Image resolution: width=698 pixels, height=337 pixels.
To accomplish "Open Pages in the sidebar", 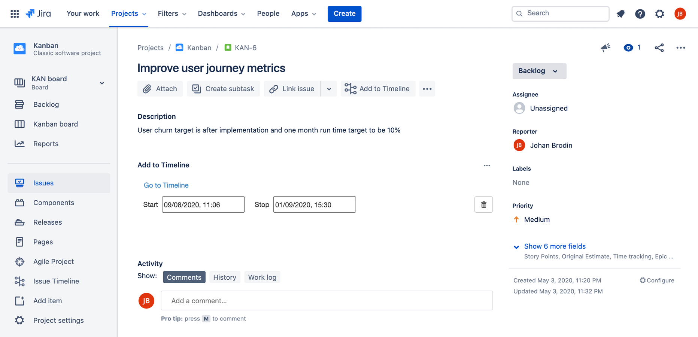I will click(x=59, y=242).
